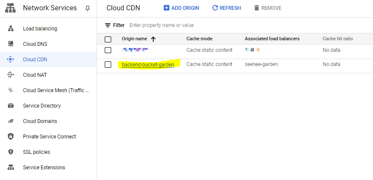Image resolution: width=373 pixels, height=180 pixels.
Task: Click the Network Services hierarchy icon
Action: 10,8
